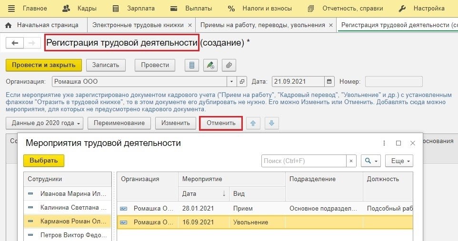Click open-organization button next to Ромашка ООО
This screenshot has width=458, height=241.
[x=242, y=81]
